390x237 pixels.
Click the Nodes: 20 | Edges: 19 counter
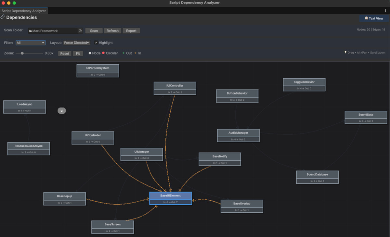(x=371, y=30)
